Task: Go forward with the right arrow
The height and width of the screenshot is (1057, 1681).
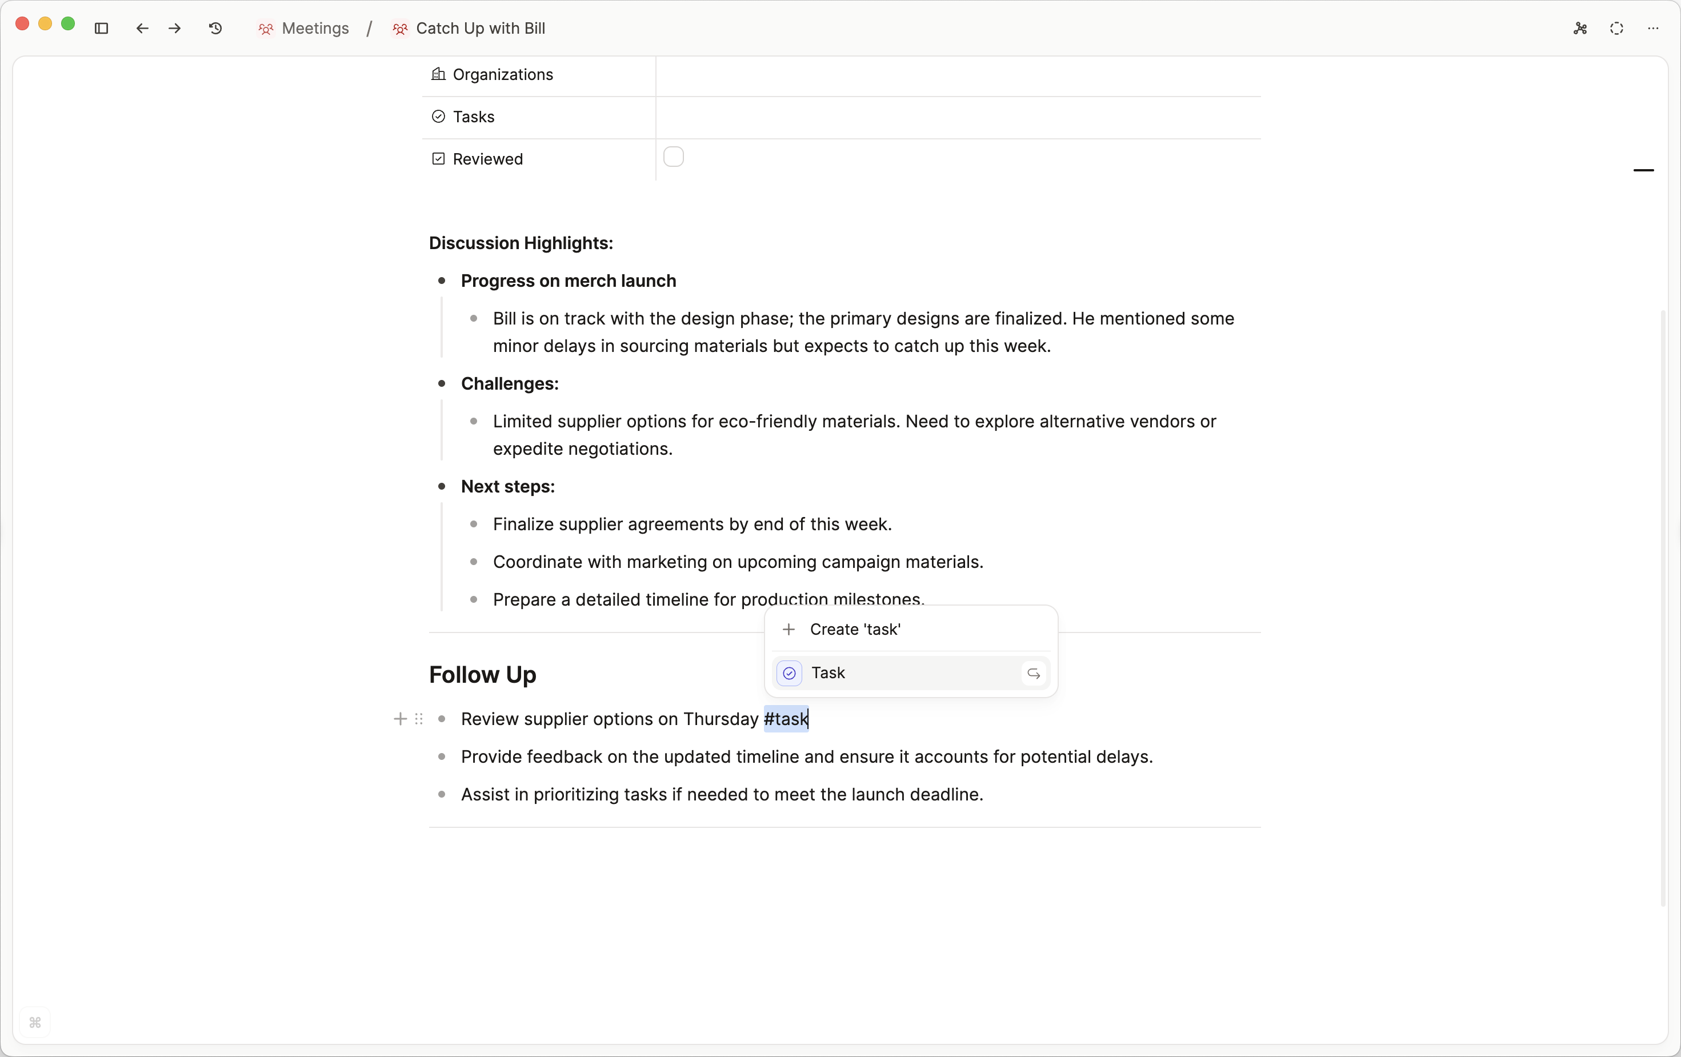Action: [x=175, y=29]
